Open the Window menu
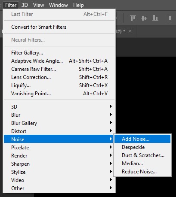 59,5
